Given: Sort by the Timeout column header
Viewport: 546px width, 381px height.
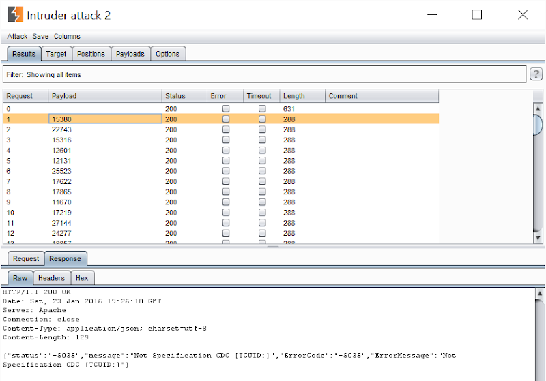Looking at the screenshot, I should (261, 96).
